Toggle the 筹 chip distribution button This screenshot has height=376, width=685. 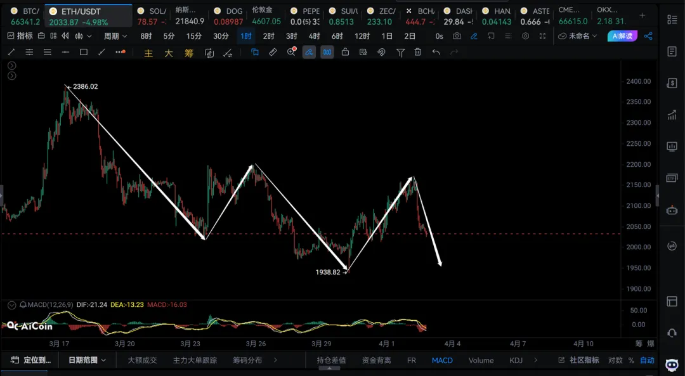(x=189, y=53)
